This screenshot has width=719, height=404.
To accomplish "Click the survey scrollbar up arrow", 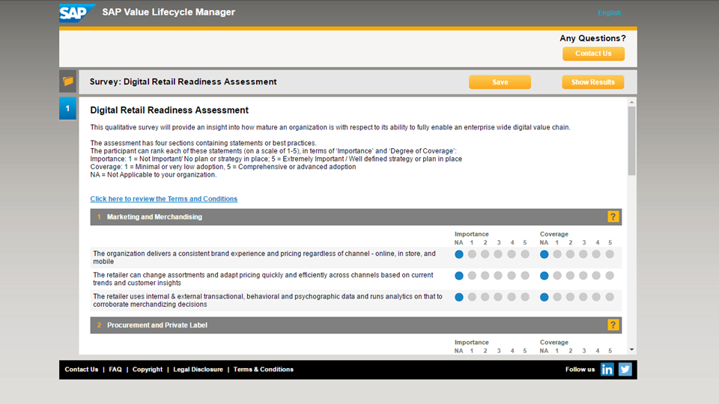I will tap(632, 102).
